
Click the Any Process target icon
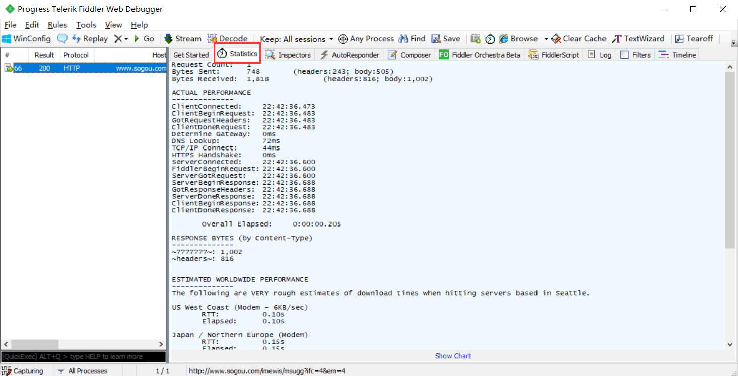click(x=343, y=39)
